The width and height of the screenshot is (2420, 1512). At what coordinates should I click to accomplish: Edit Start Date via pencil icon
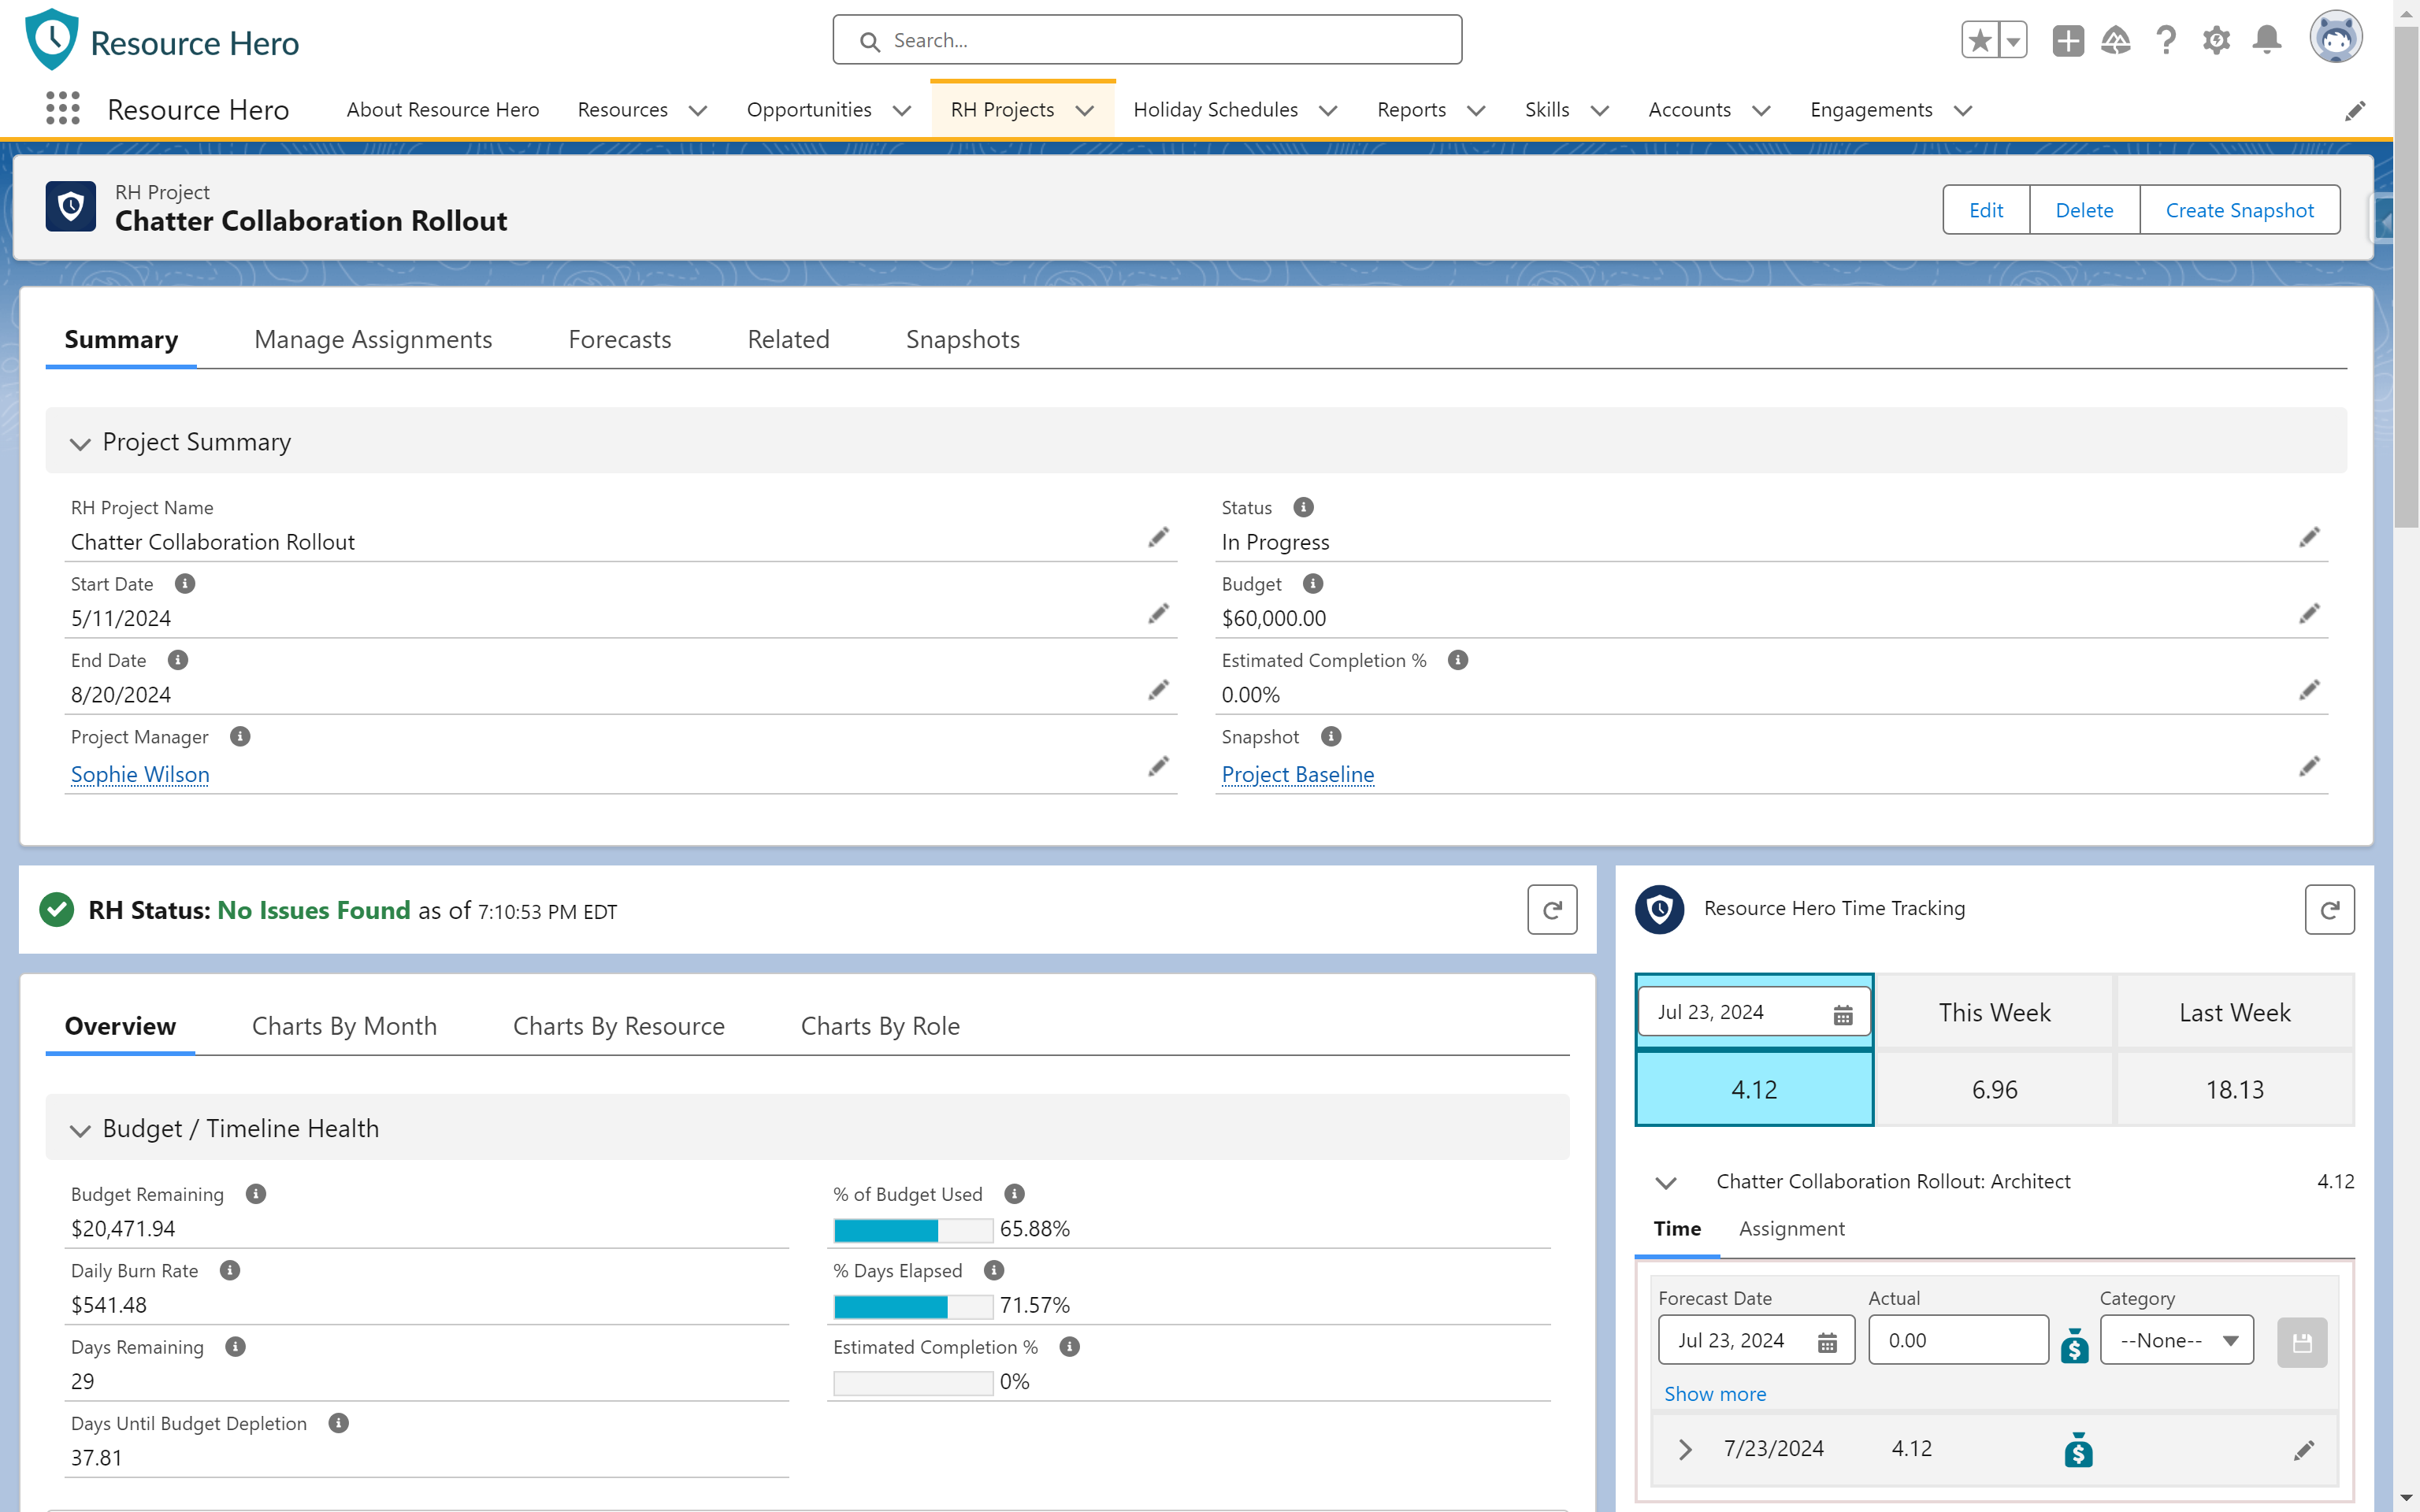[1158, 614]
